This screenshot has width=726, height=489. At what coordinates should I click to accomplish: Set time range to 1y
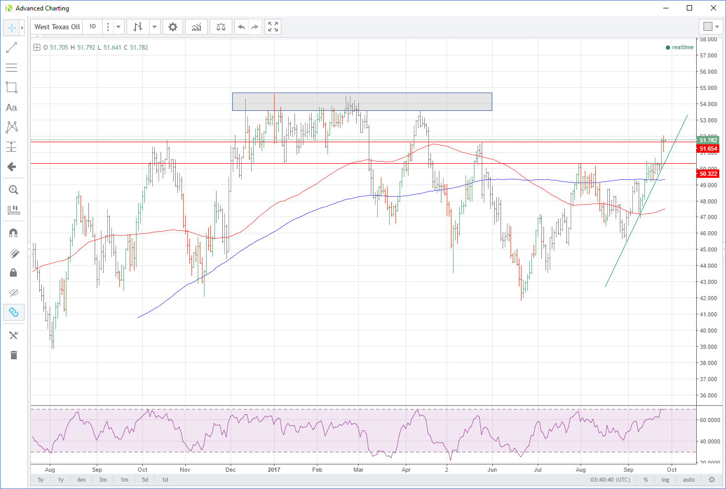61,480
